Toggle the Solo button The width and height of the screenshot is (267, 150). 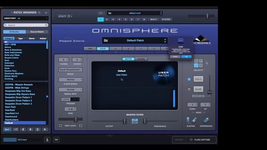tap(198, 79)
